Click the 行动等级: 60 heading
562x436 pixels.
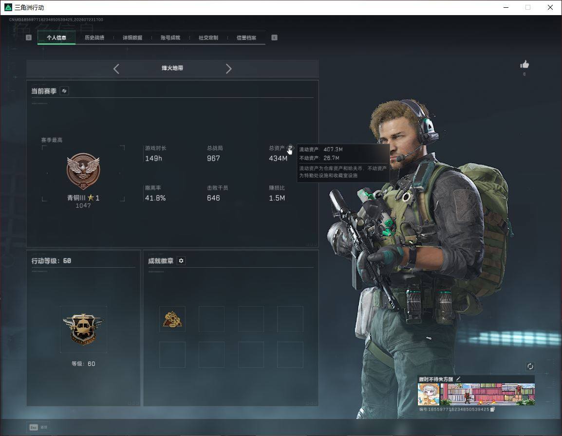click(x=51, y=261)
